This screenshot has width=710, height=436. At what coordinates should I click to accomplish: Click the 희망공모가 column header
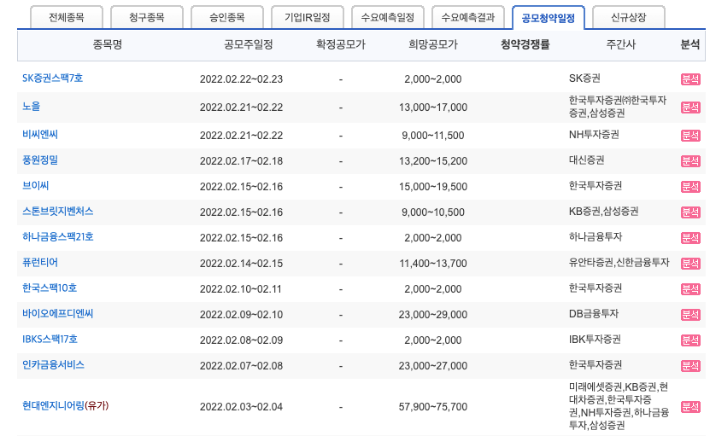(x=433, y=44)
